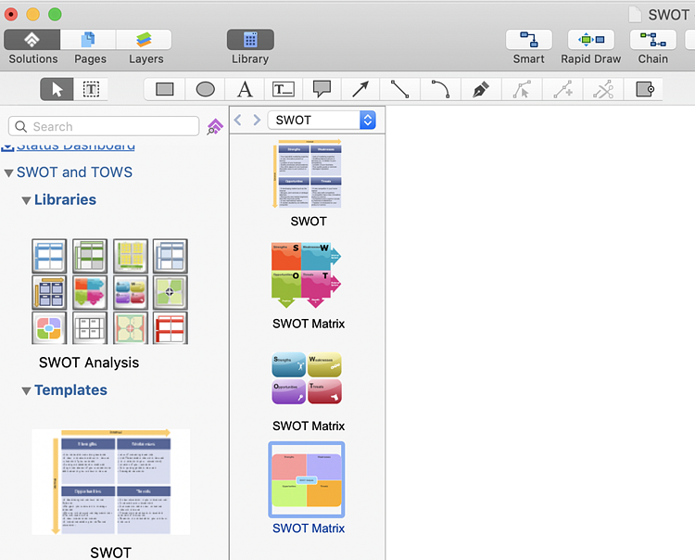
Task: Collapse the SWOT and TOWS section
Action: [x=8, y=172]
